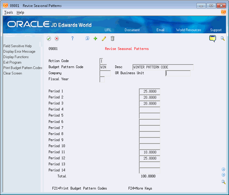Open the URL link in banner

click(108, 30)
